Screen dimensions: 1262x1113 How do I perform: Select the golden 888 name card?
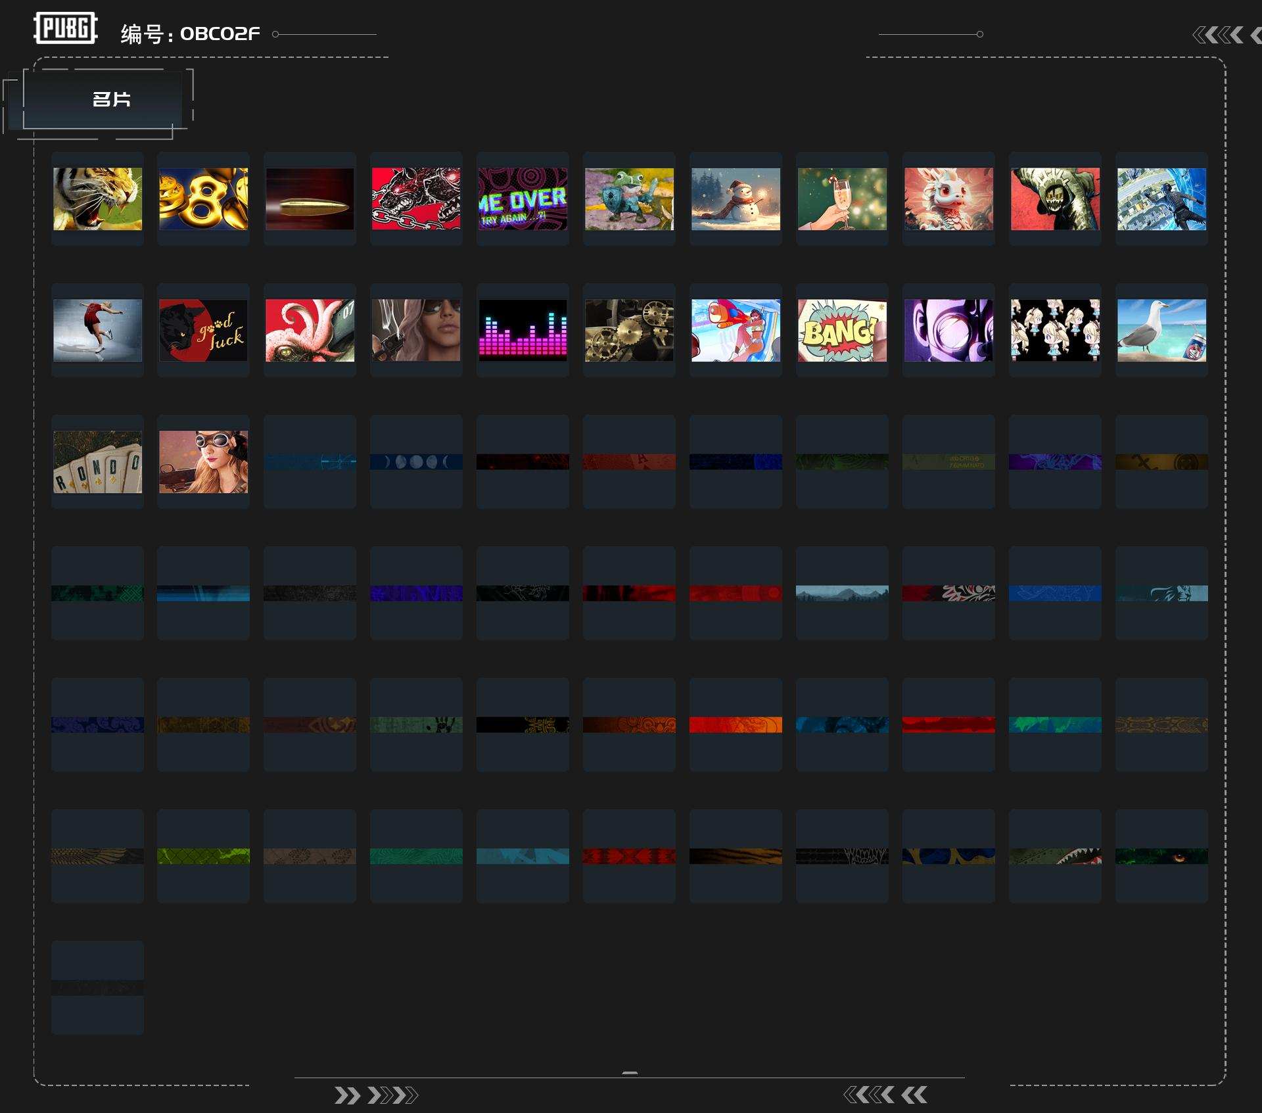[204, 199]
